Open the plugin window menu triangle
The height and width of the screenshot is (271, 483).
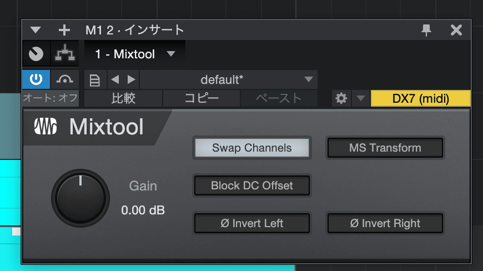(x=36, y=30)
